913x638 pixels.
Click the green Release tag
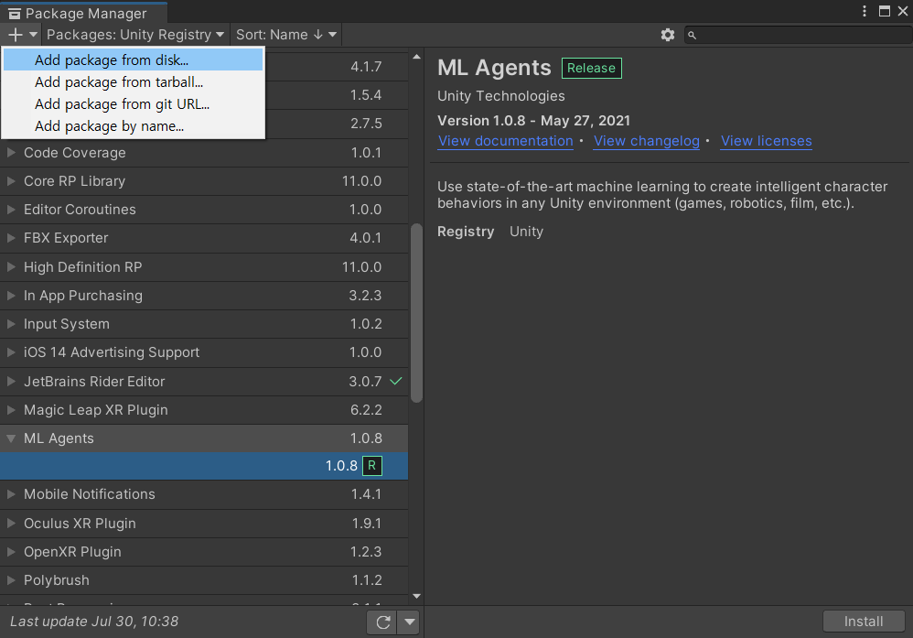592,68
